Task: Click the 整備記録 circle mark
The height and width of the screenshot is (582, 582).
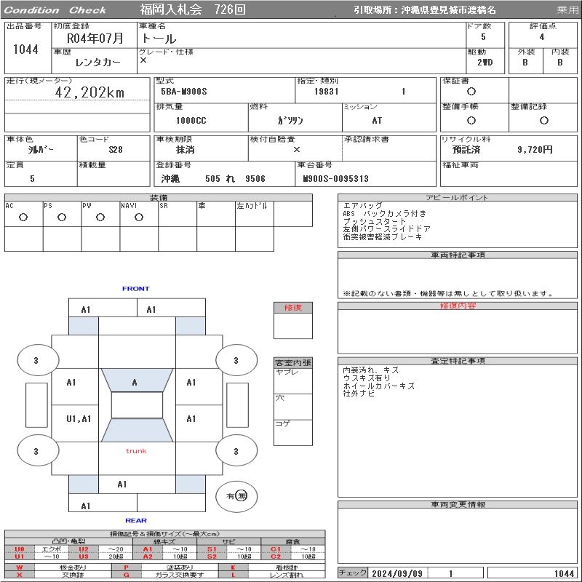Action: point(543,120)
